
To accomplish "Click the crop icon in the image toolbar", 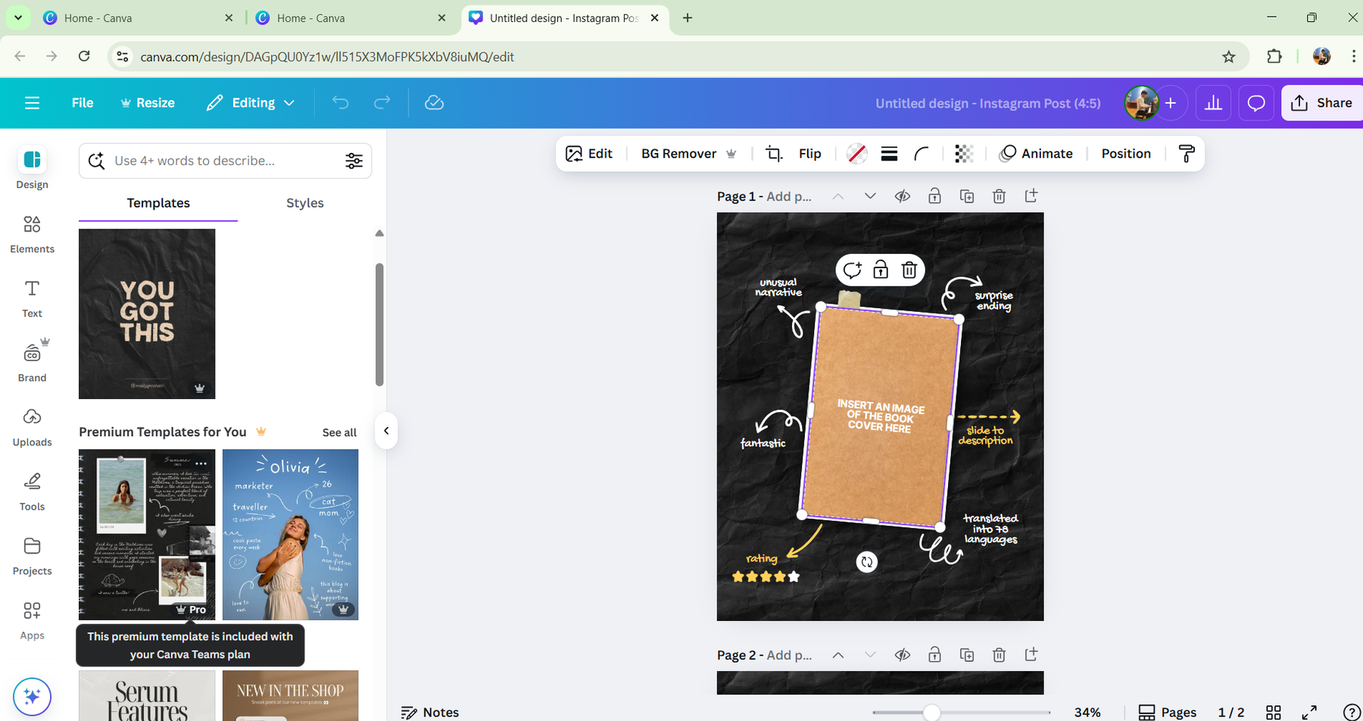I will pos(773,154).
